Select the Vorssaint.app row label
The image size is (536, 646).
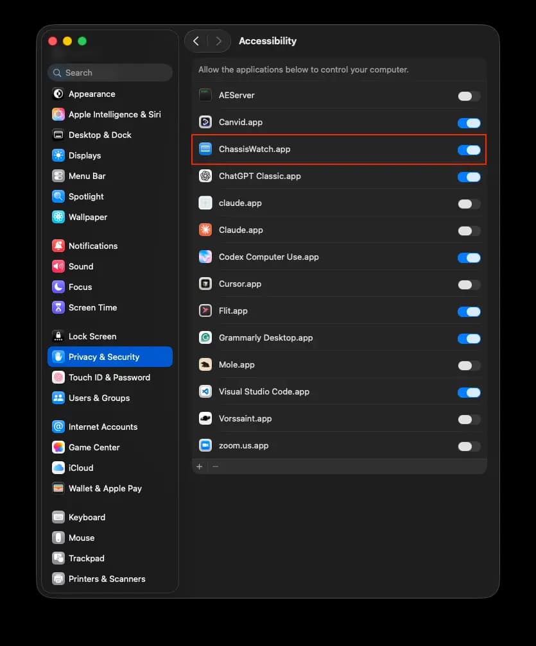click(x=245, y=418)
